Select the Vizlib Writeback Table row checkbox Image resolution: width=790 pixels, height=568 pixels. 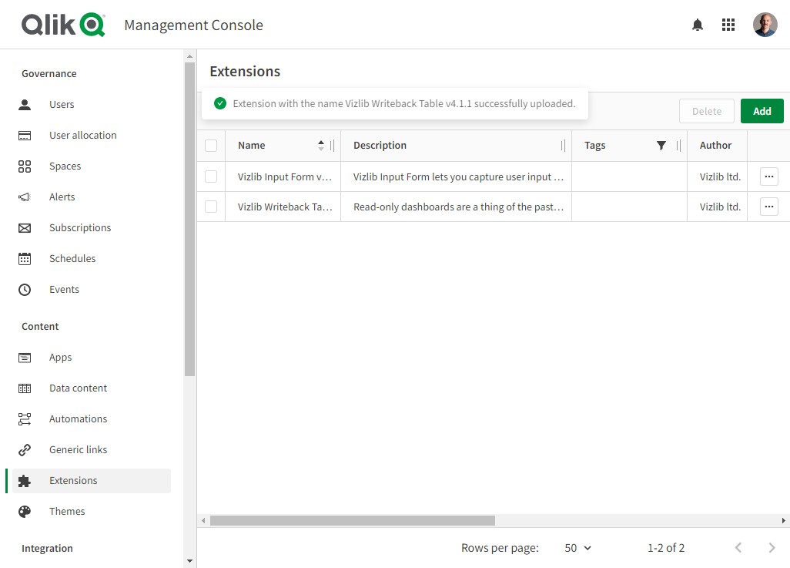[211, 207]
